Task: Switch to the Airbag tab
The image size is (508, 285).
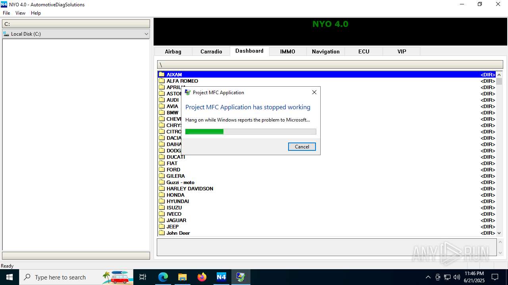Action: click(173, 51)
